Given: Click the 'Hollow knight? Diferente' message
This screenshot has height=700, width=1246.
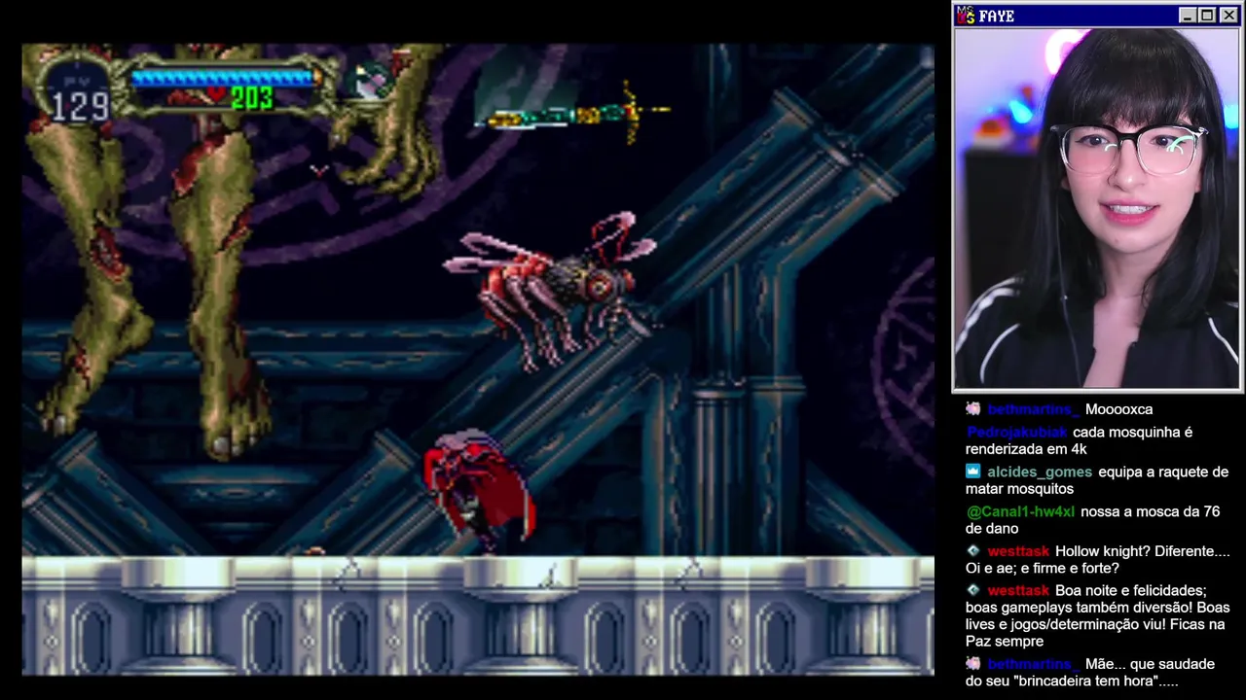Looking at the screenshot, I should click(1098, 560).
